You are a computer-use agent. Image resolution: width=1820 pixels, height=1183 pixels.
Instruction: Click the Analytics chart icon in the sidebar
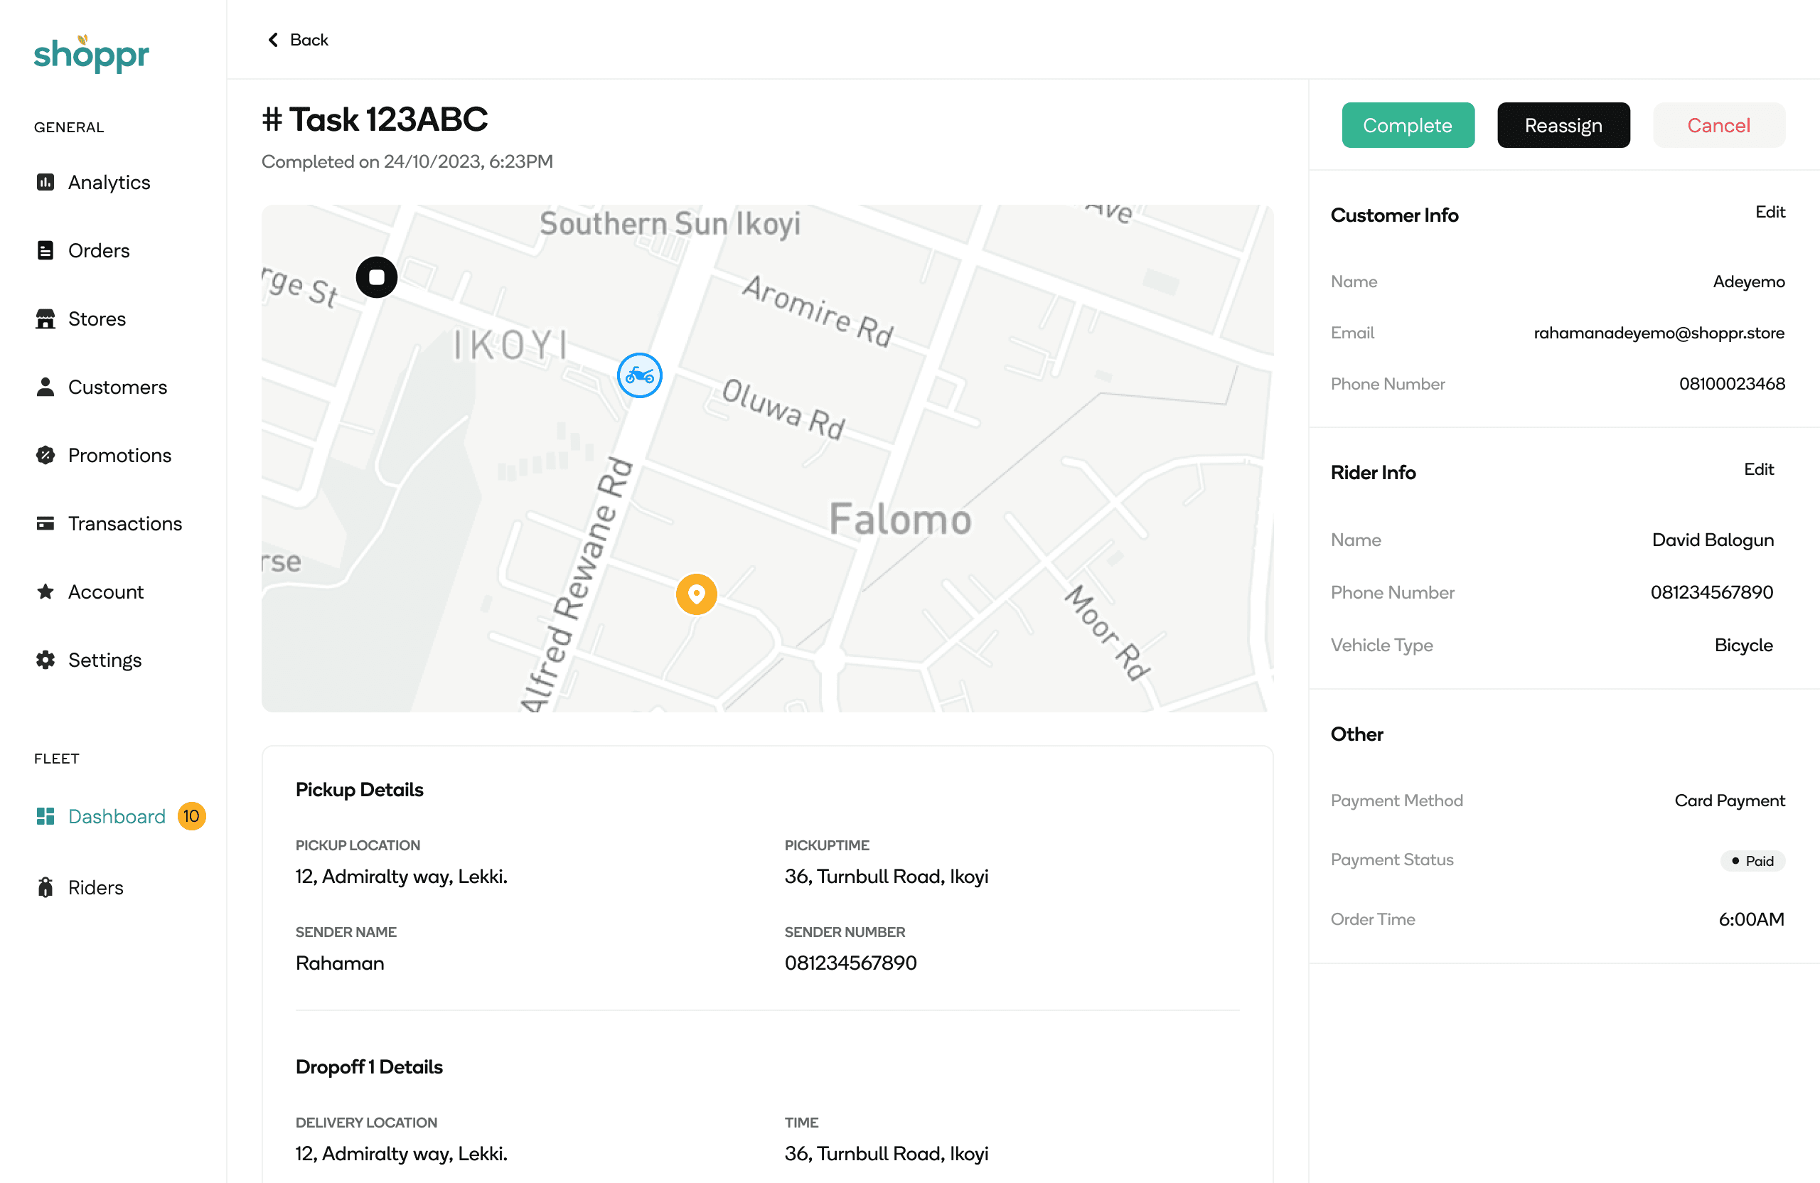(x=45, y=182)
